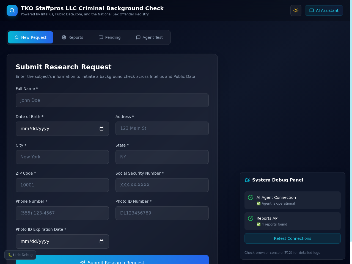The width and height of the screenshot is (352, 264).
Task: Open the Photo ID Expiration calendar picker
Action: click(101, 241)
